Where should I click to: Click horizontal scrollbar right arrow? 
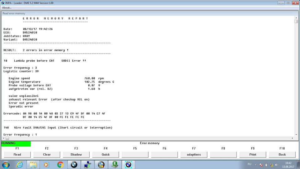[292, 138]
